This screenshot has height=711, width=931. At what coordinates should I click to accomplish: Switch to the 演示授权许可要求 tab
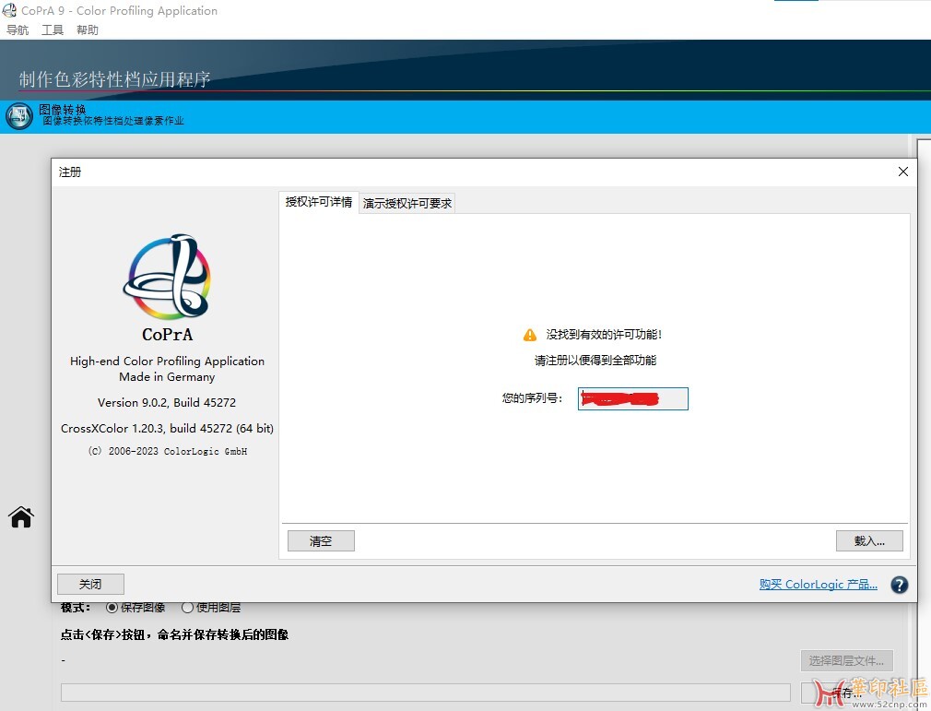407,203
